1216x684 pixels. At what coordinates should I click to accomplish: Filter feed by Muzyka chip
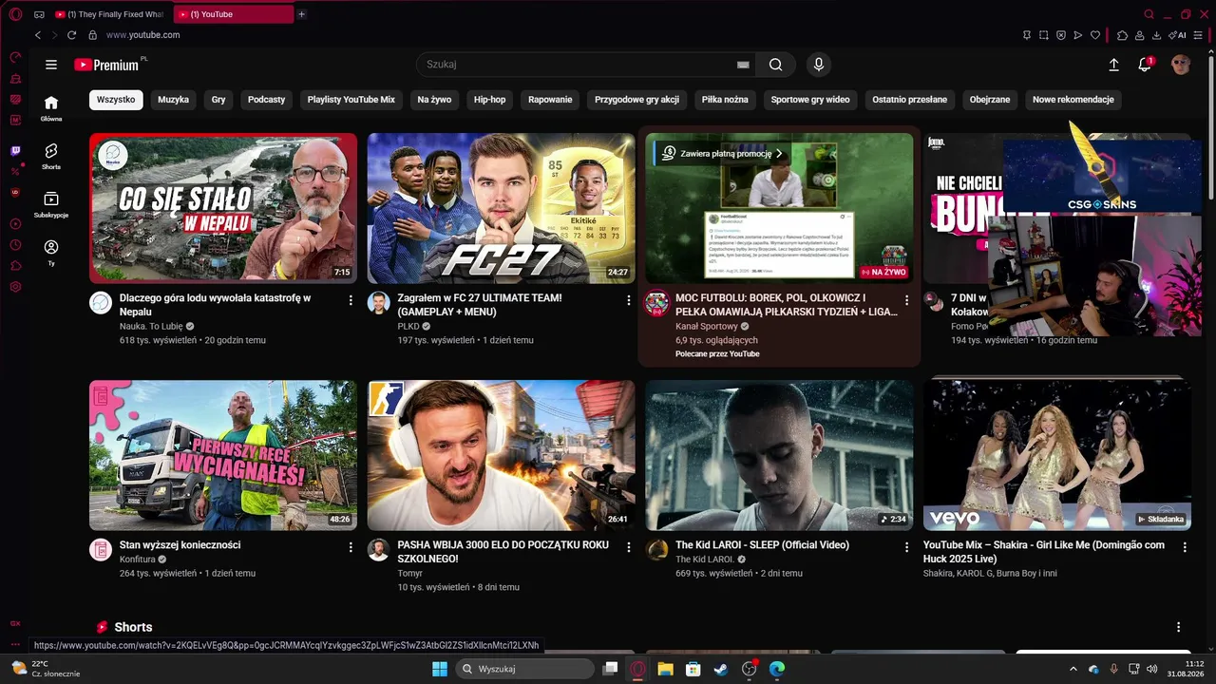[x=174, y=100]
